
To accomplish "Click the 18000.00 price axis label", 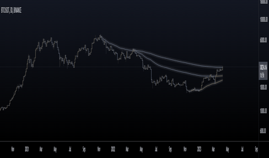I will [263, 87].
